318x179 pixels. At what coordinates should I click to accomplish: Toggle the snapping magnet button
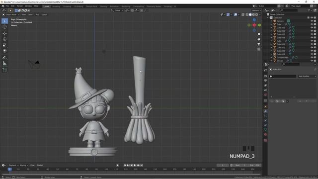[x=132, y=10]
